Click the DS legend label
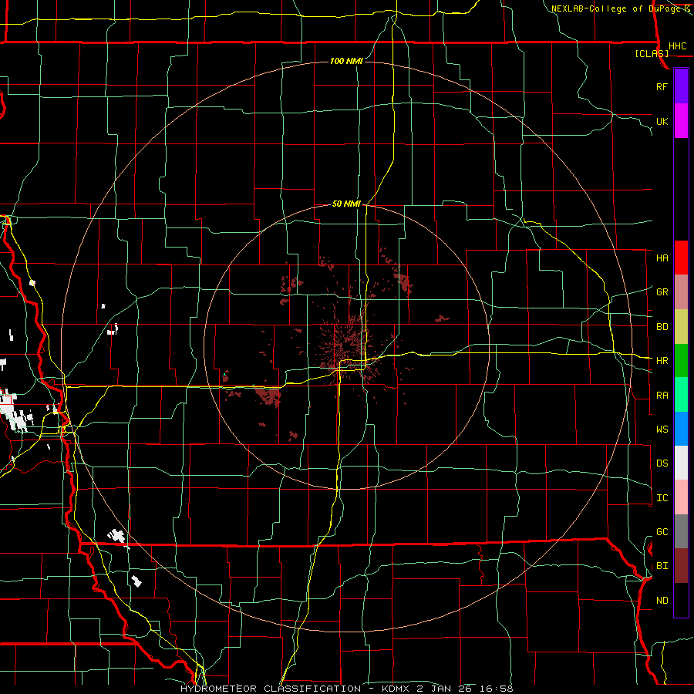This screenshot has height=694, width=694. tap(662, 463)
